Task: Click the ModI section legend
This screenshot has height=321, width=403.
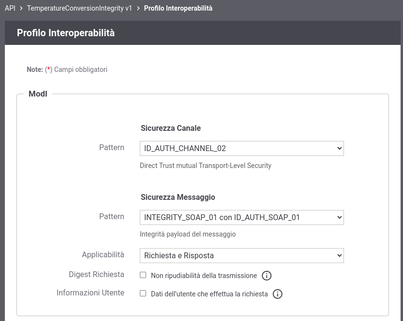Action: click(38, 94)
